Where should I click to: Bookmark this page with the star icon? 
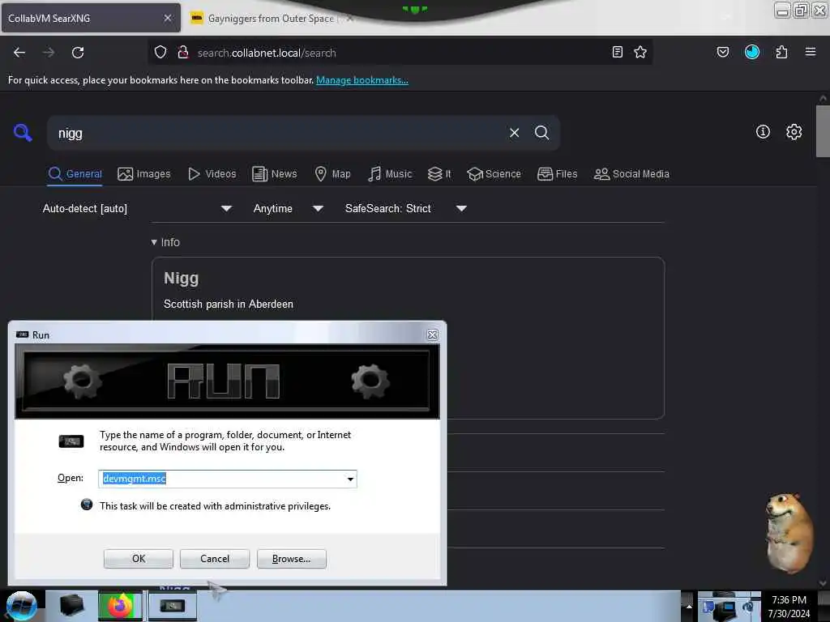point(640,52)
